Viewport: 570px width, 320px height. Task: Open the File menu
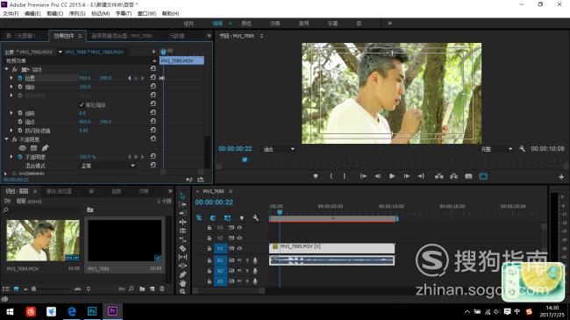[x=11, y=13]
